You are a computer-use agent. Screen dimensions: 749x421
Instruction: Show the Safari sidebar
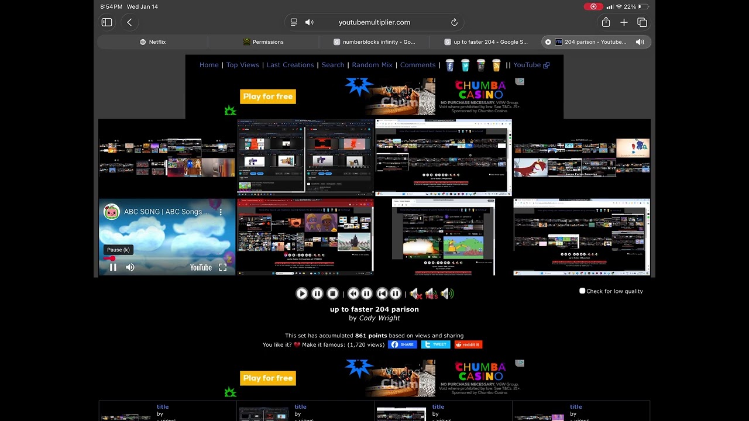106,22
